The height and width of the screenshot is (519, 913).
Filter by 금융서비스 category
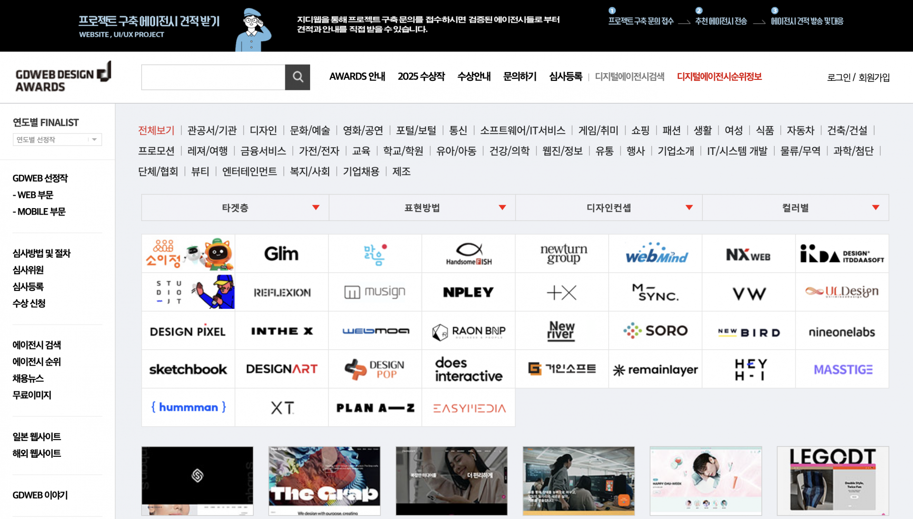click(x=263, y=151)
